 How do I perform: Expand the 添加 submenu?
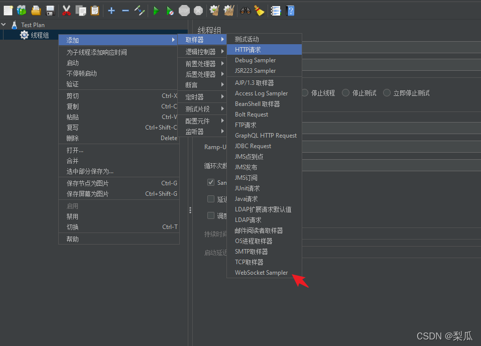(x=118, y=40)
